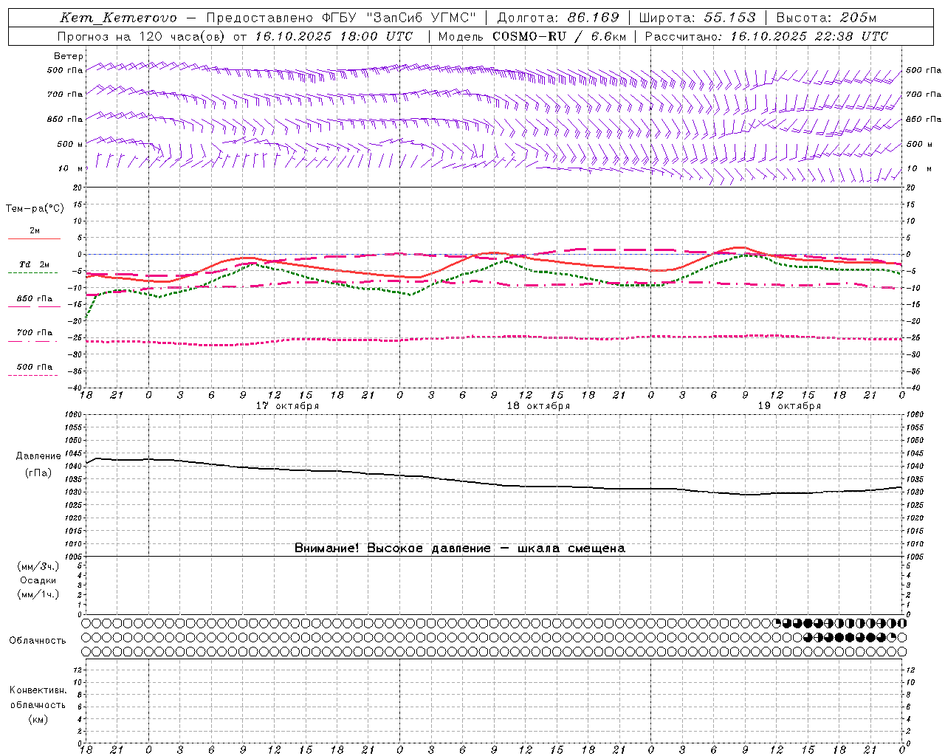Click the "19 октября" date label
The height and width of the screenshot is (756, 945).
(x=789, y=406)
